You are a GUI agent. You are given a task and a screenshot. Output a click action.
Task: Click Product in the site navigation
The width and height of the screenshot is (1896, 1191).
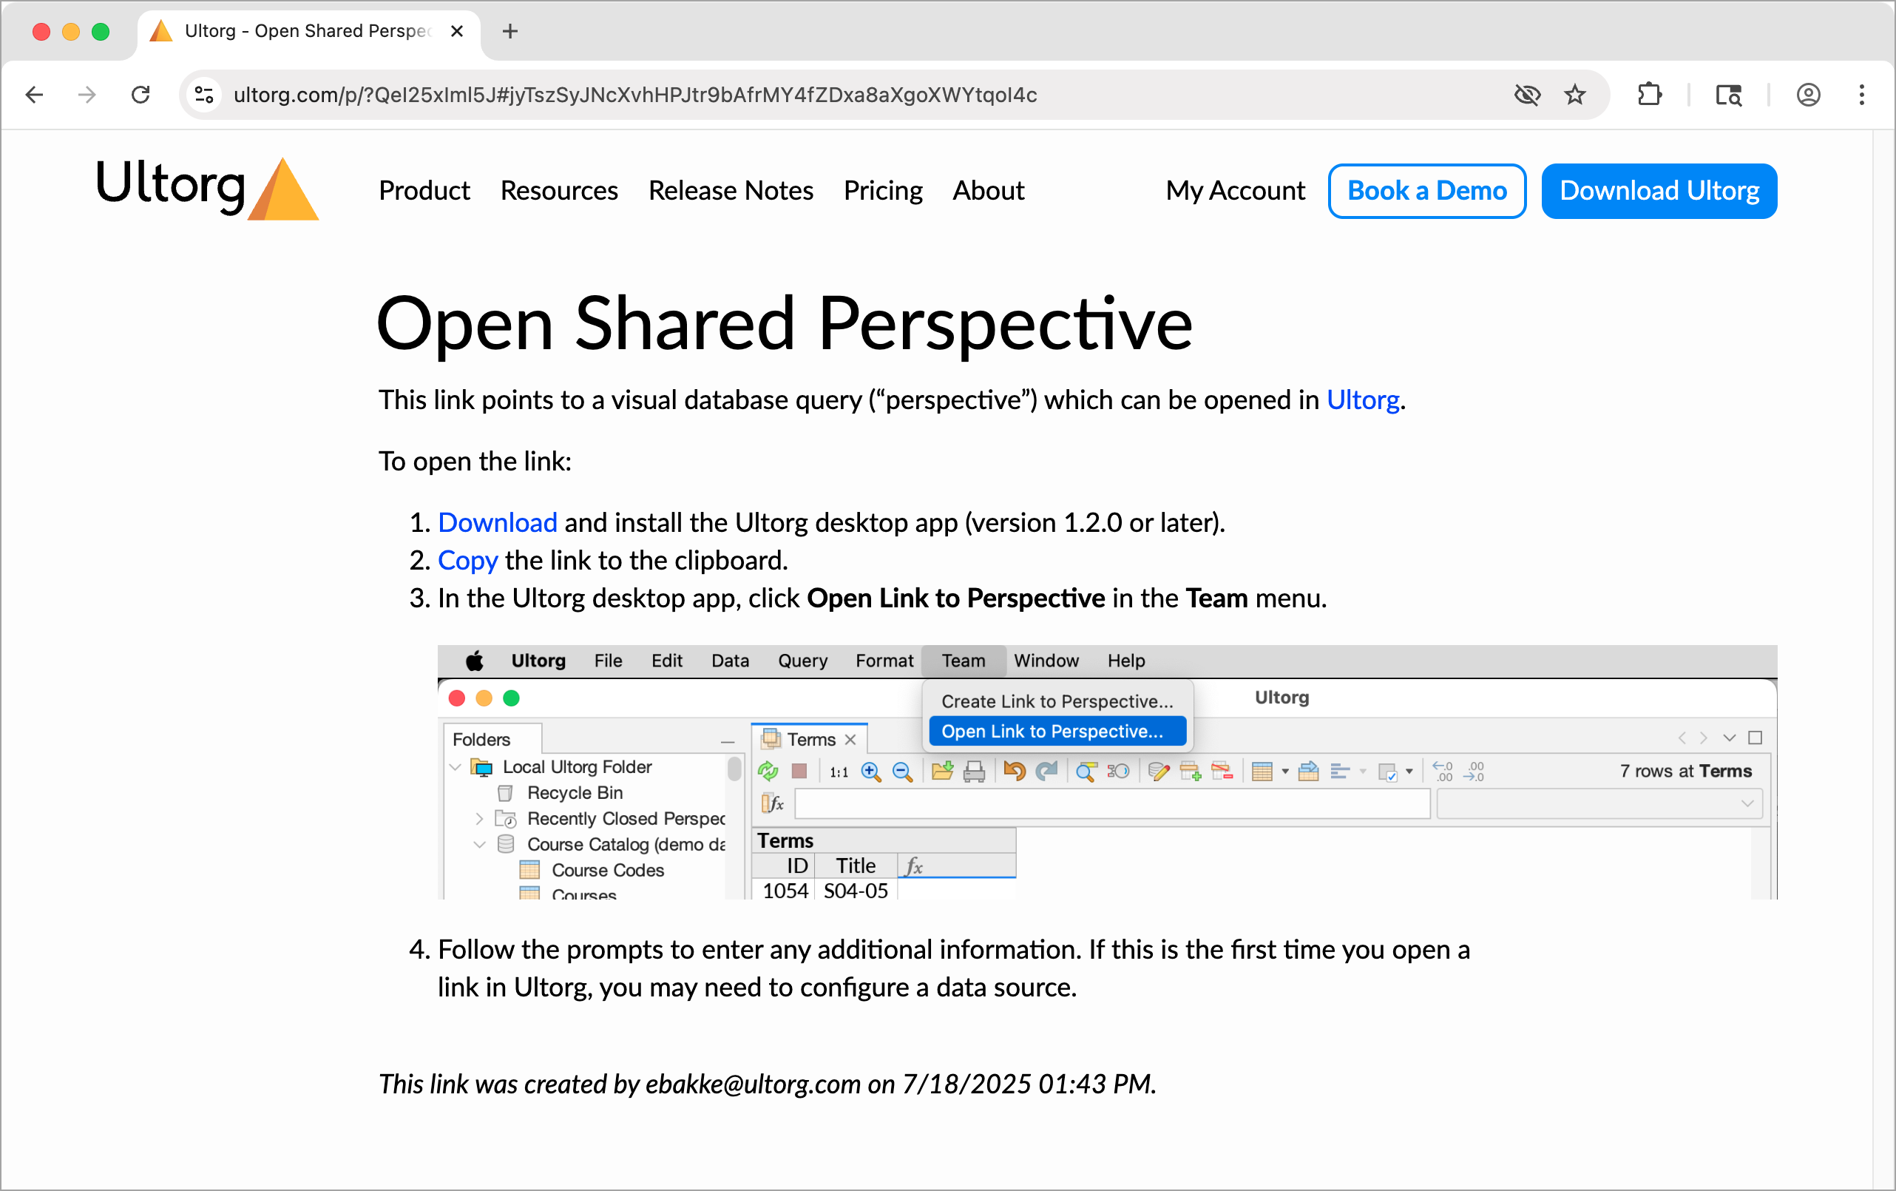coord(424,191)
